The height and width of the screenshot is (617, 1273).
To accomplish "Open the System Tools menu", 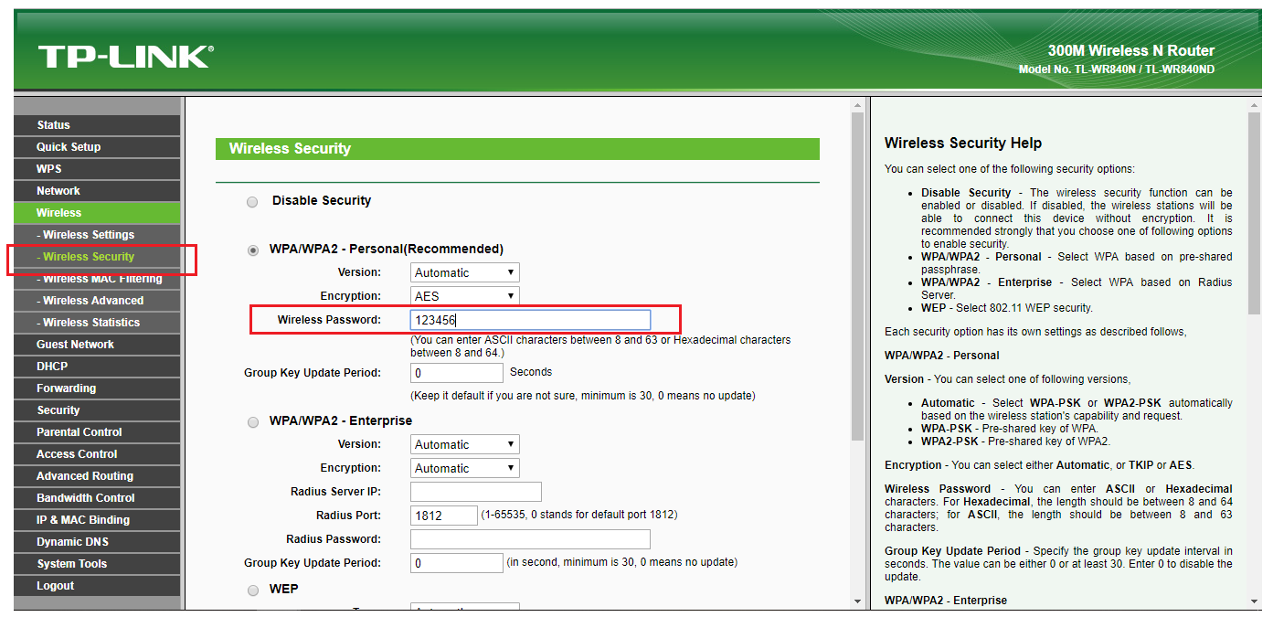I will (71, 564).
